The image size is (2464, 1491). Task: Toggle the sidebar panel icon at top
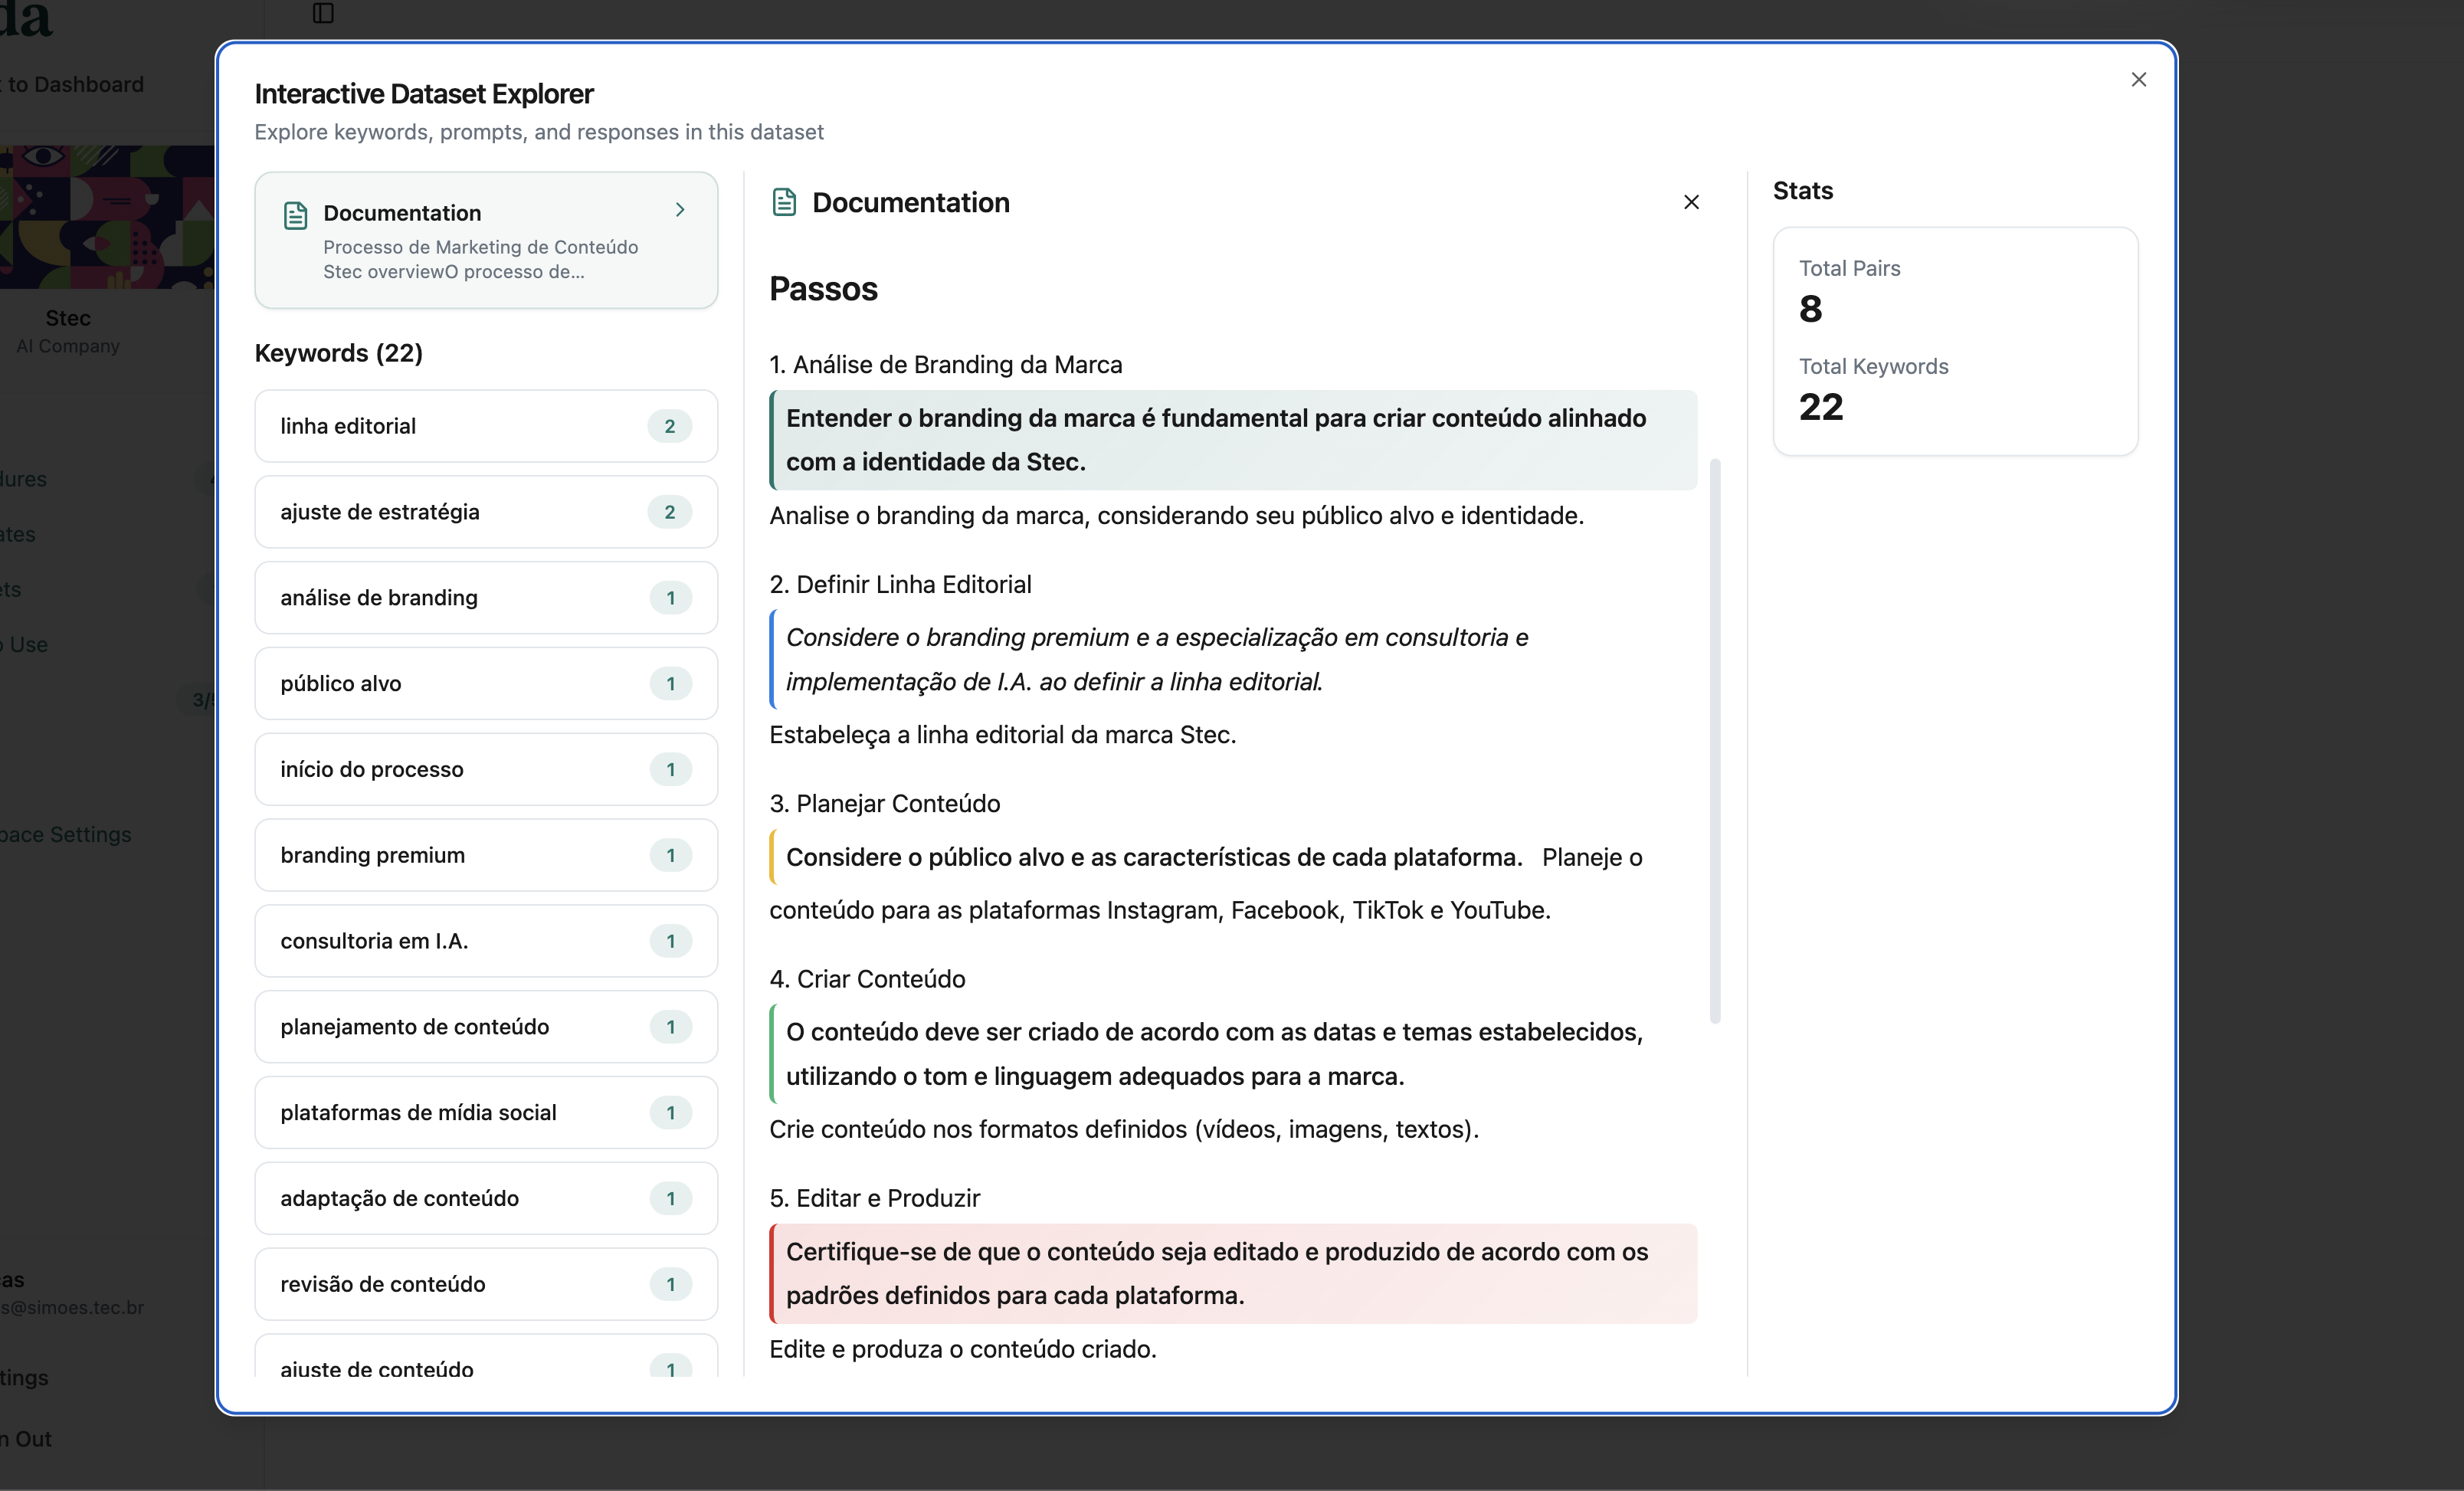pyautogui.click(x=323, y=13)
